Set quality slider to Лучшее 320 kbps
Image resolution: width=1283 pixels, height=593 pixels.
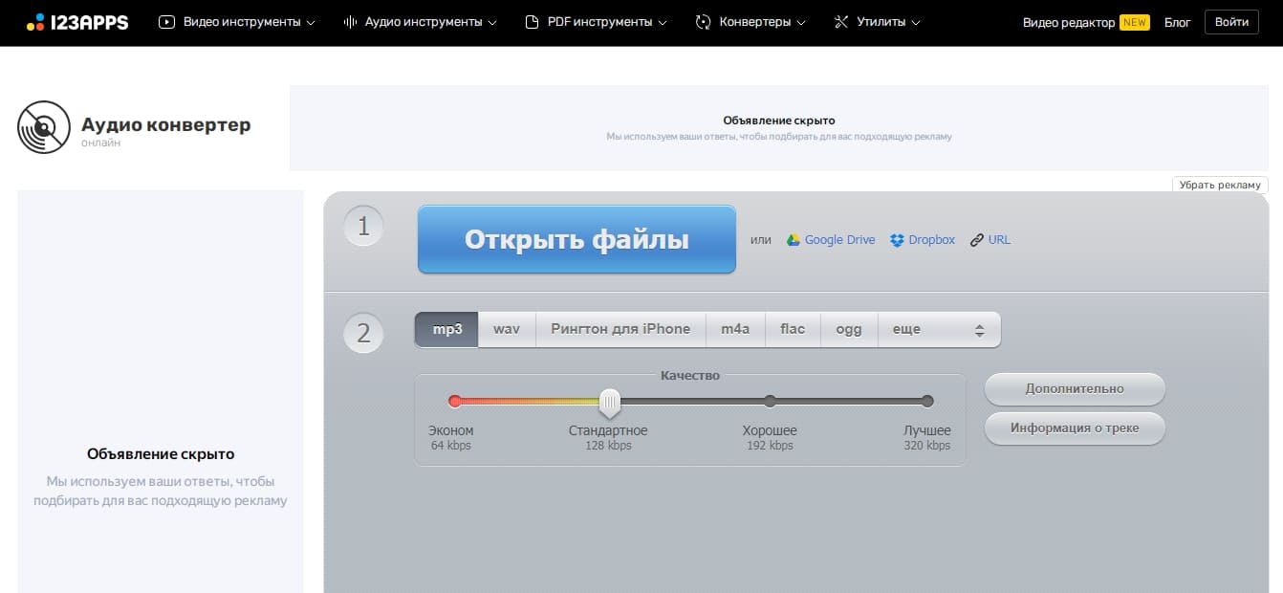pos(926,402)
